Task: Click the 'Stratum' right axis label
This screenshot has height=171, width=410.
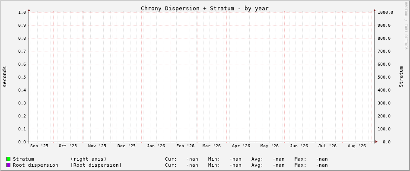Action: [x=401, y=76]
